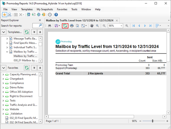The image size is (171, 129).
Task: Close the Mailbox by Traffic Level tab
Action: point(117,21)
